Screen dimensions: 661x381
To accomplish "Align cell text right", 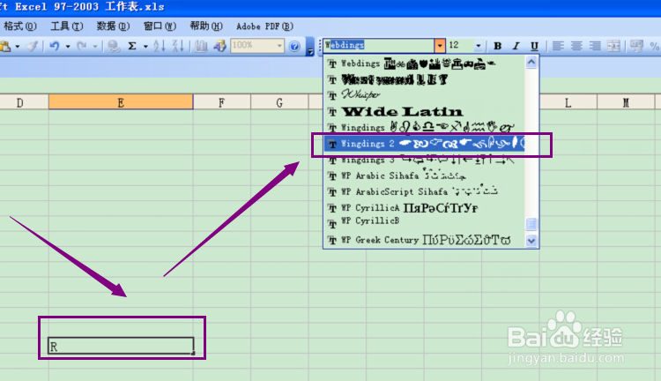I will 595,46.
